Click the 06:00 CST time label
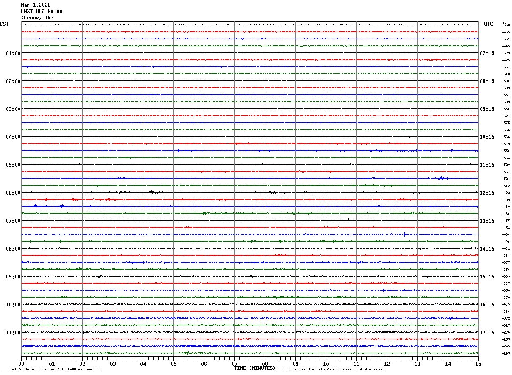Viewport: 512px width, 375px height. click(13, 193)
